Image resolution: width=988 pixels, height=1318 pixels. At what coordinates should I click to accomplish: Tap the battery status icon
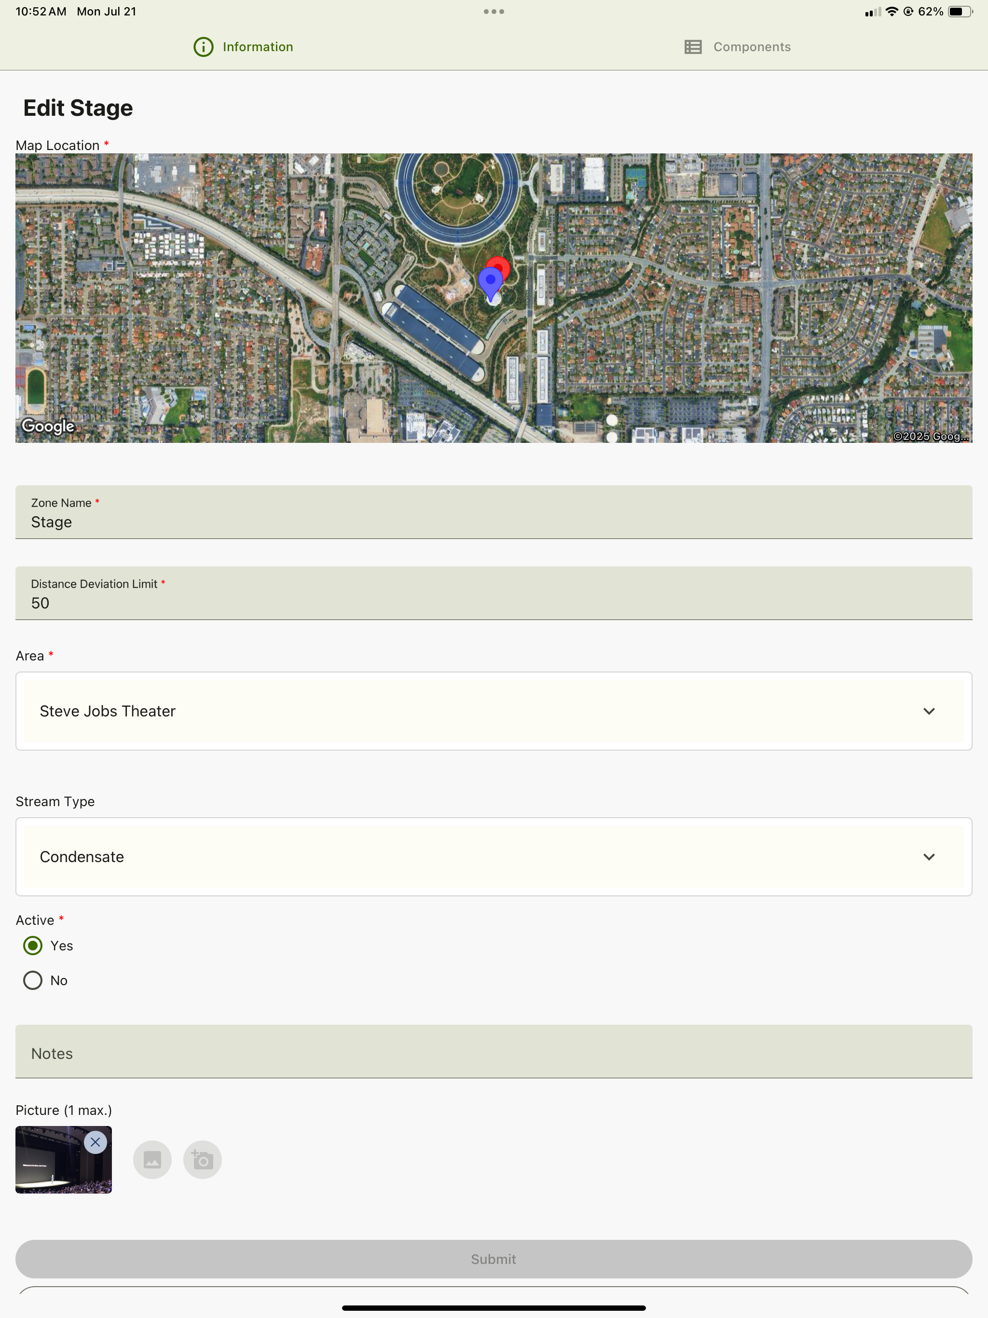960,11
